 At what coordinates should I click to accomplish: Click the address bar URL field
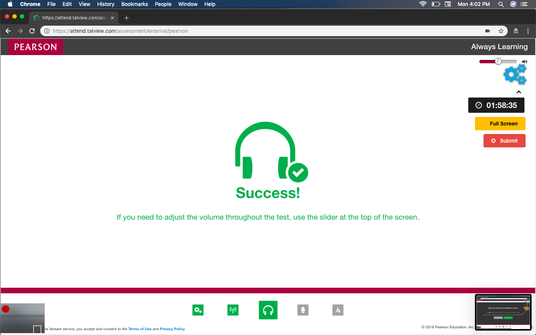274,31
